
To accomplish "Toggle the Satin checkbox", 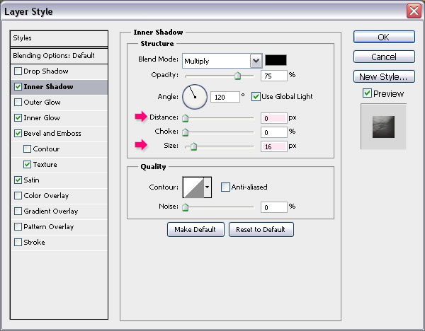I will click(x=18, y=180).
